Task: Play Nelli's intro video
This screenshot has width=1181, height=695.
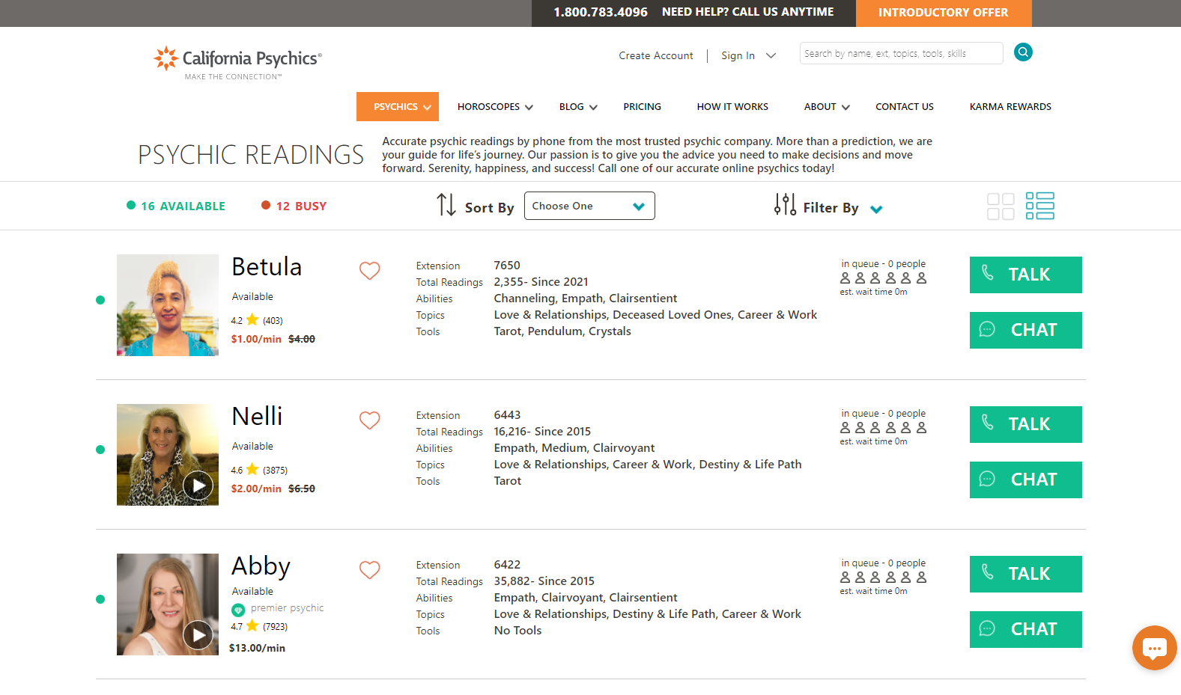Action: pyautogui.click(x=198, y=486)
